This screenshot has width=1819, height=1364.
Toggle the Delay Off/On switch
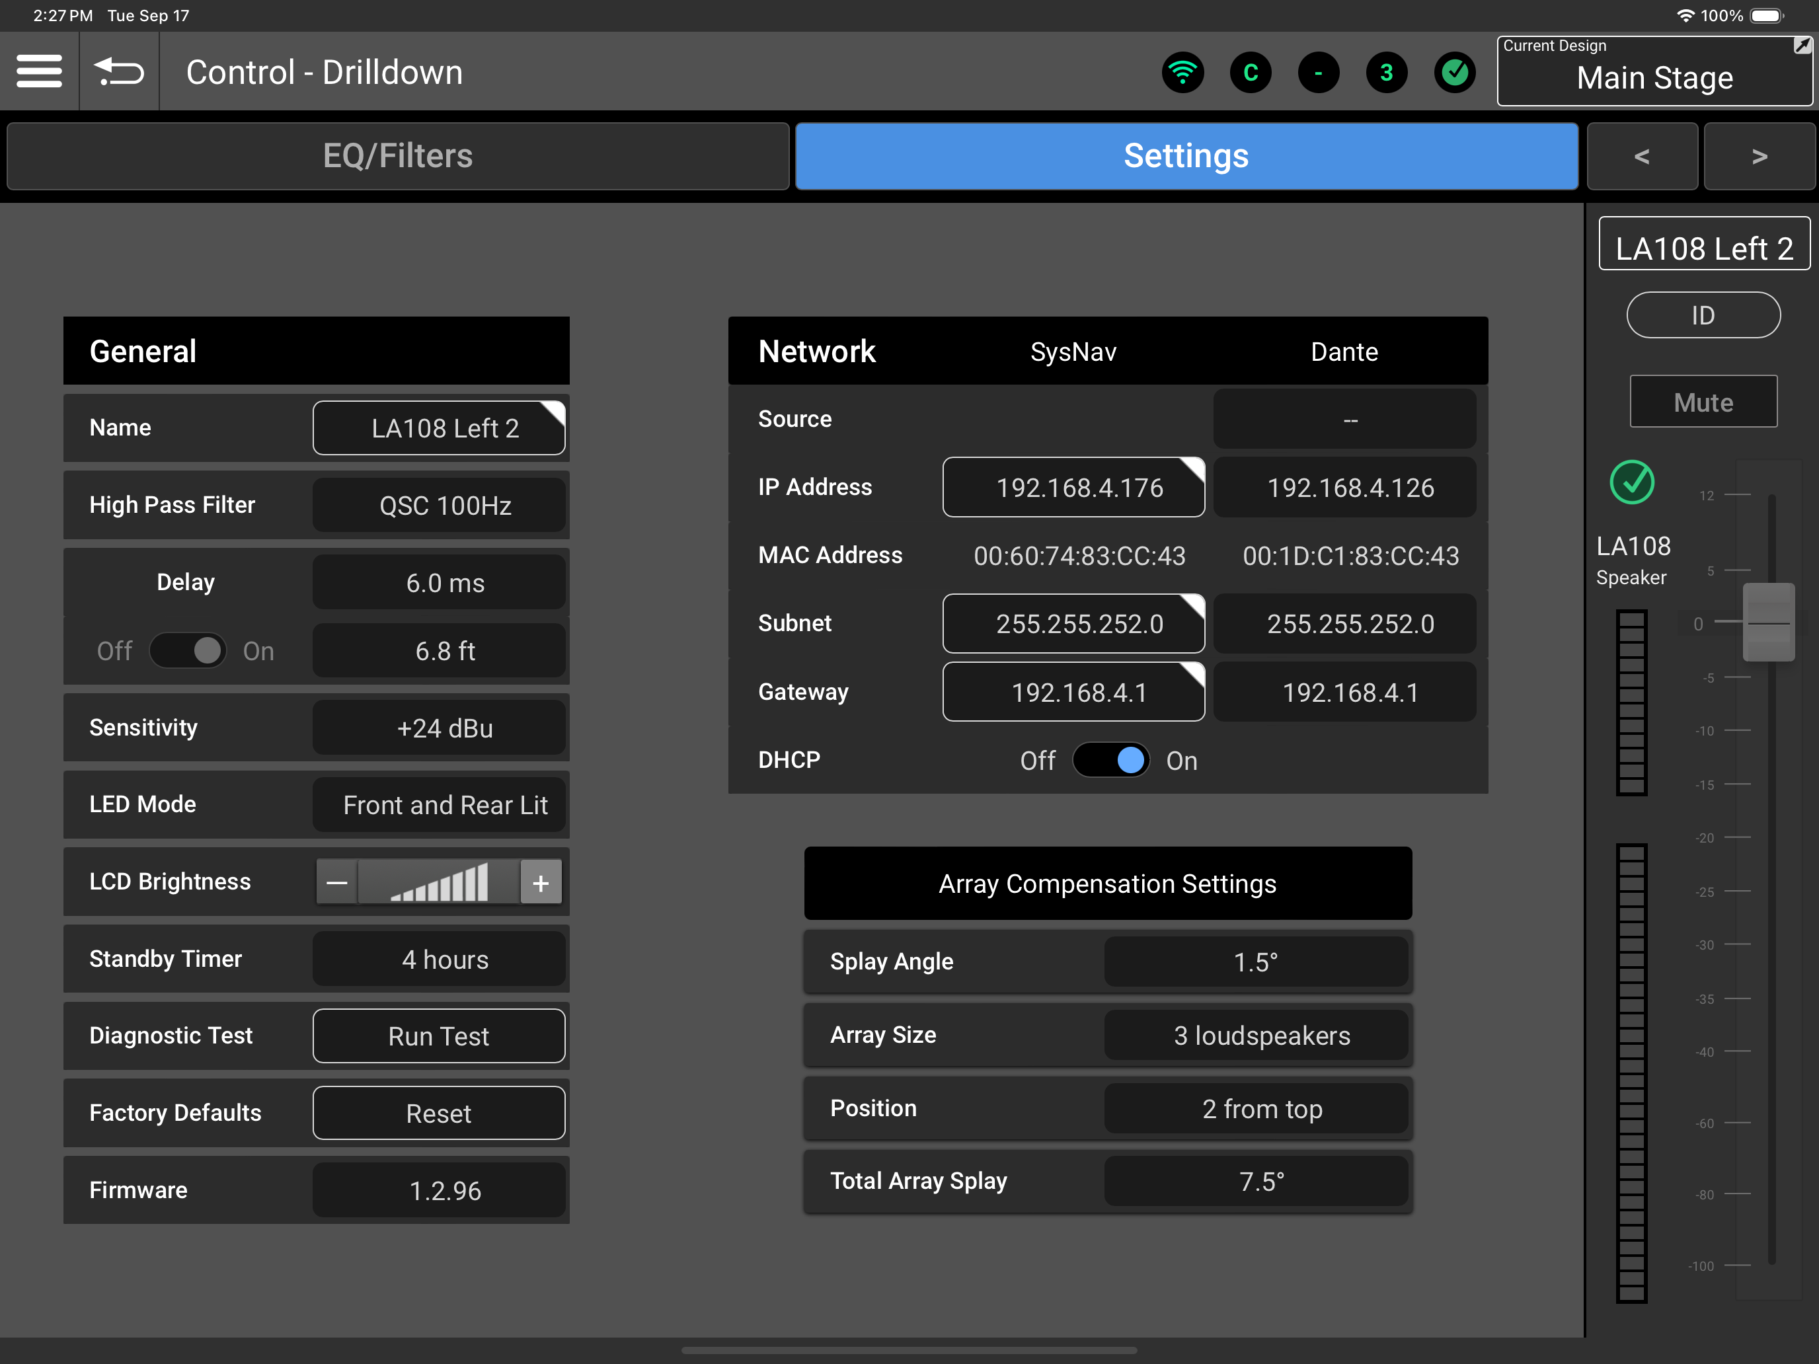[x=188, y=650]
